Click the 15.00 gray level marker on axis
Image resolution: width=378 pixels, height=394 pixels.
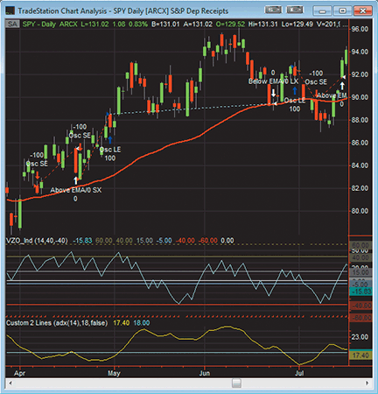point(360,272)
